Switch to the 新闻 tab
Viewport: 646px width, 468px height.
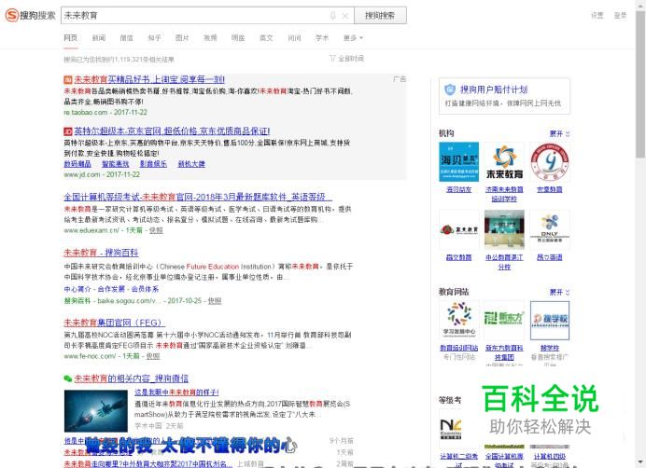point(98,38)
